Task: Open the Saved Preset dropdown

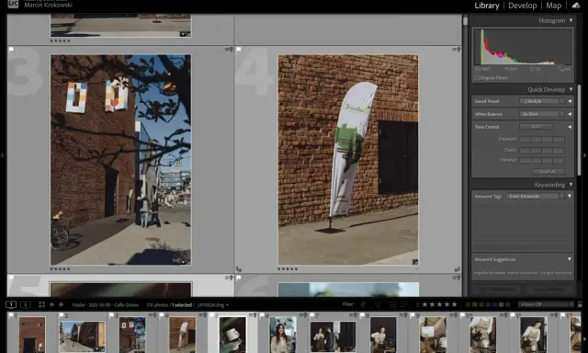Action: [541, 101]
